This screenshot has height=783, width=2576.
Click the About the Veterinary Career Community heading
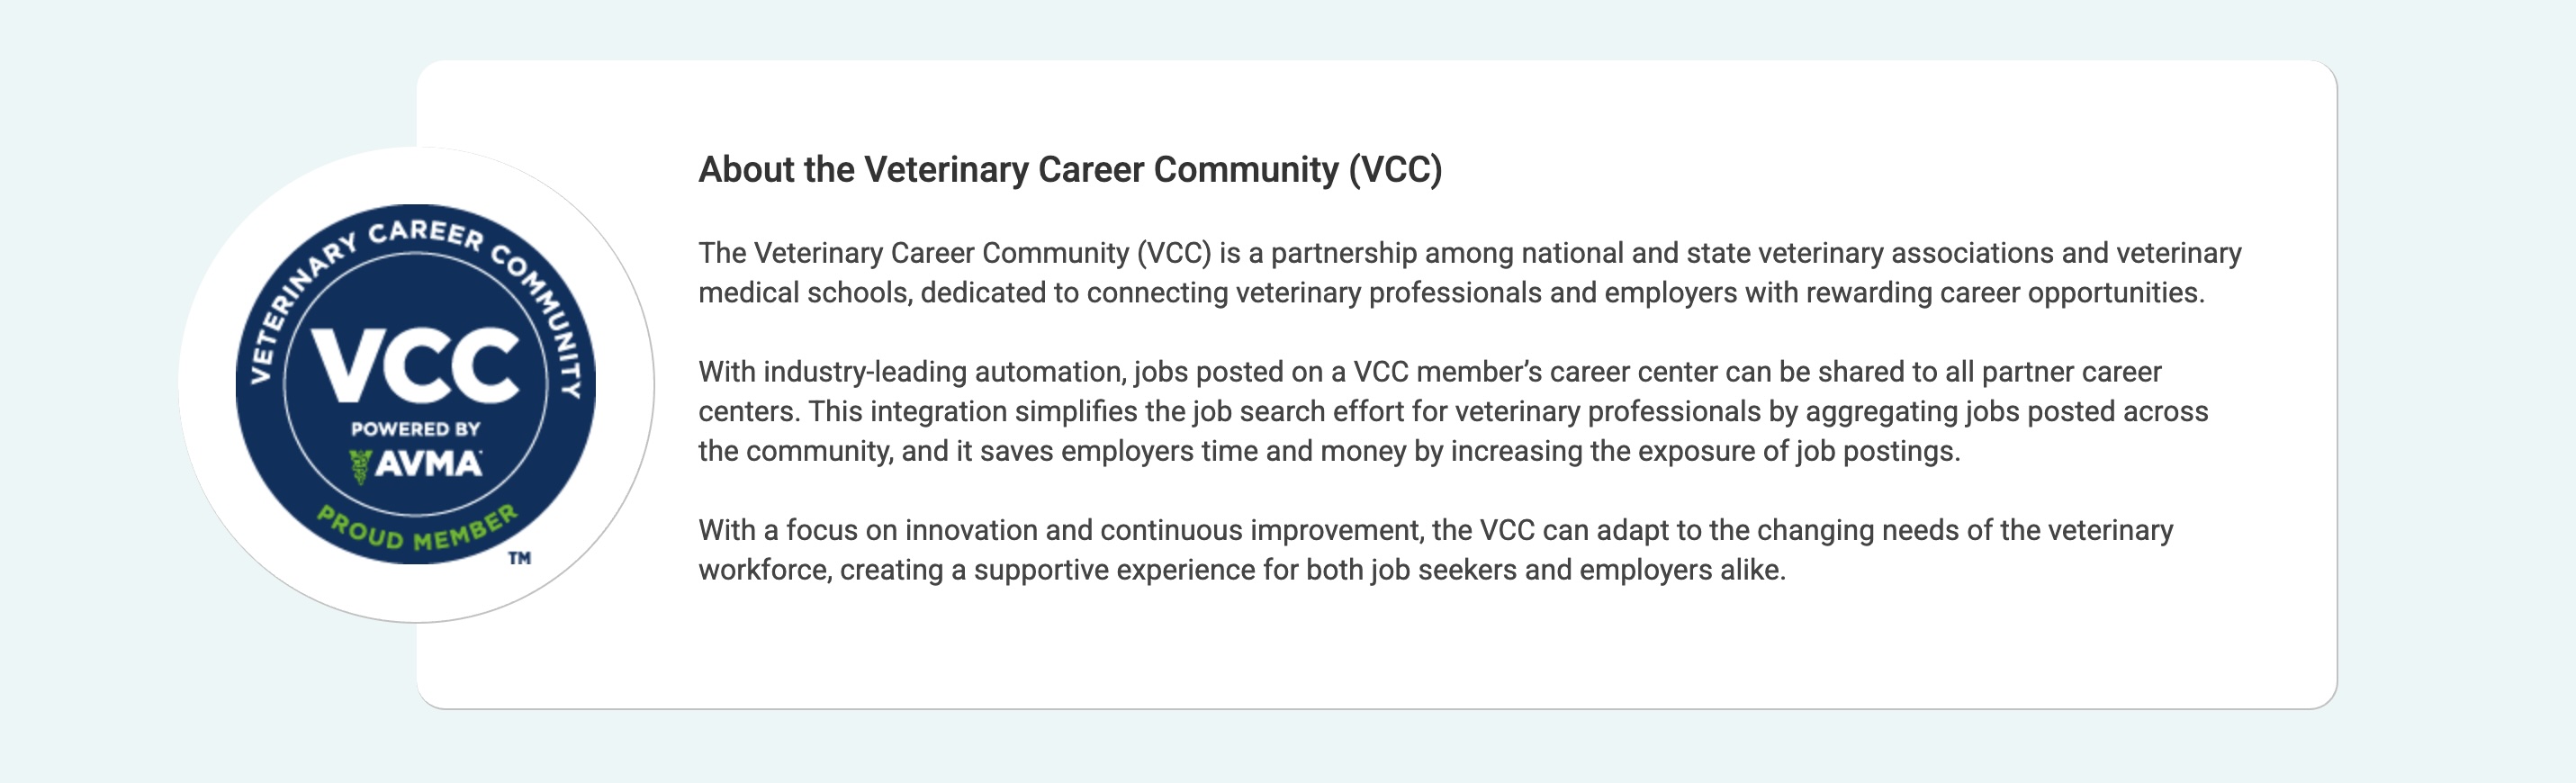tap(1070, 170)
